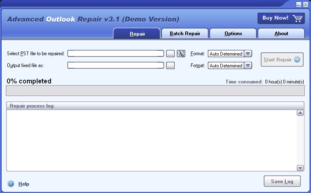The height and width of the screenshot is (193, 311).
Task: Click the Output fixed file as field
Action: point(116,65)
